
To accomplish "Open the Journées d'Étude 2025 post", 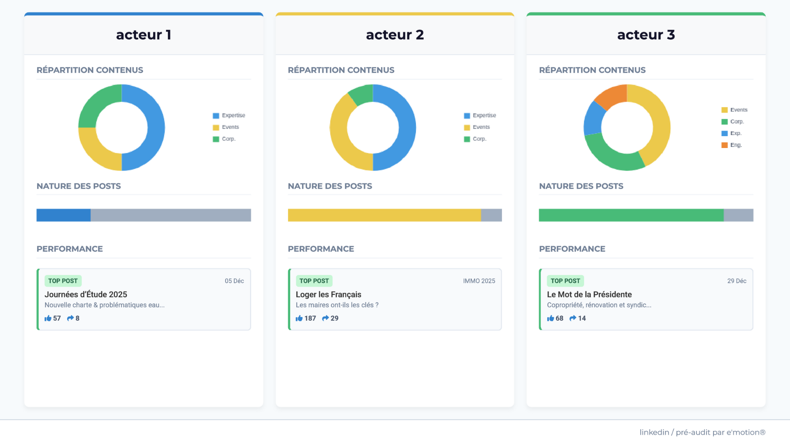I will point(86,294).
